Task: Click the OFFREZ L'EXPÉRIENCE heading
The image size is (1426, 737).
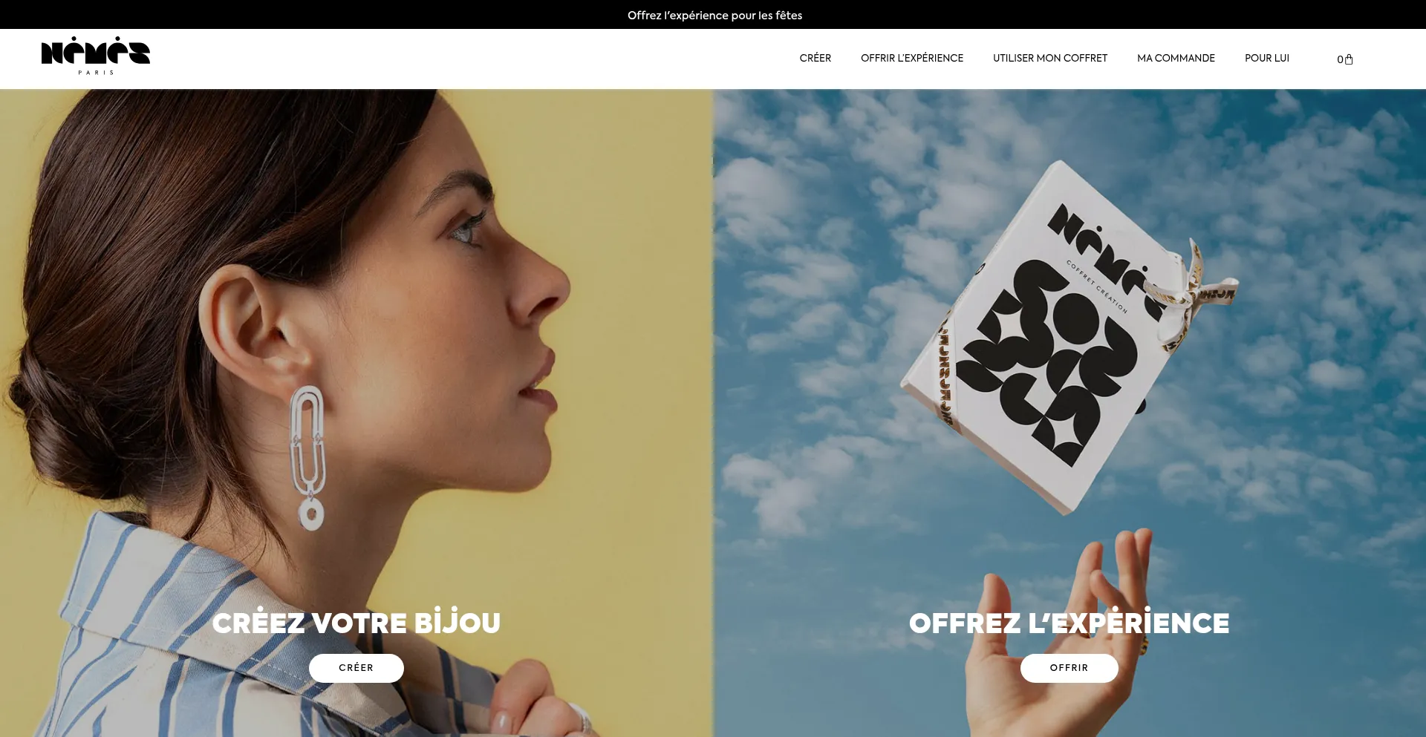Action: 1069,622
